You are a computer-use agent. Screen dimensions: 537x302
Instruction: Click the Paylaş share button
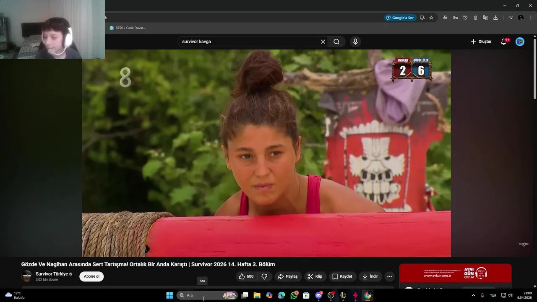288,276
